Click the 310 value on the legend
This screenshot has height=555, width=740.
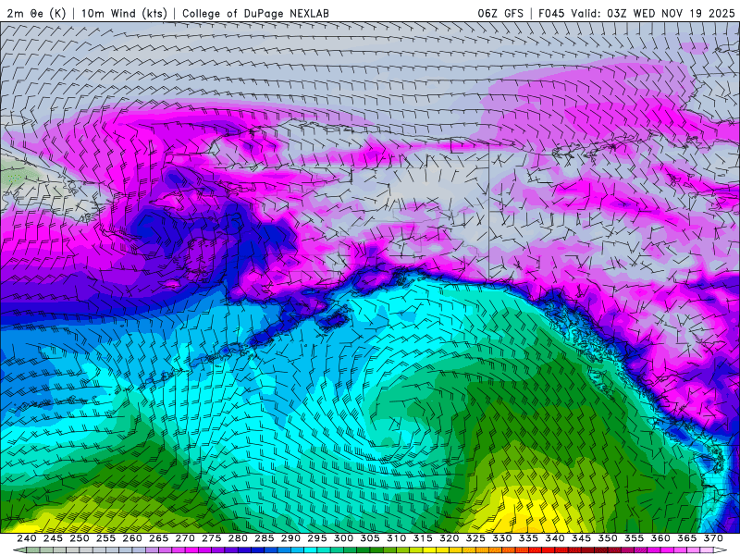pos(397,538)
